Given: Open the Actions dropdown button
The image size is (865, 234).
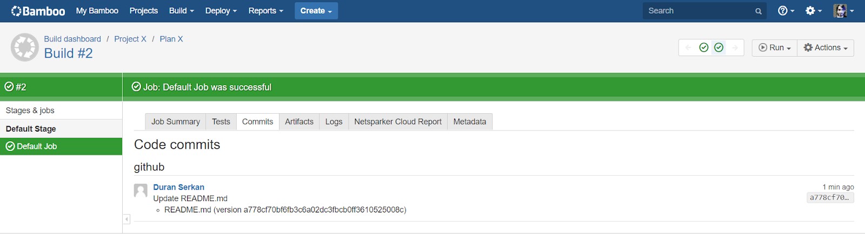Looking at the screenshot, I should pos(826,47).
